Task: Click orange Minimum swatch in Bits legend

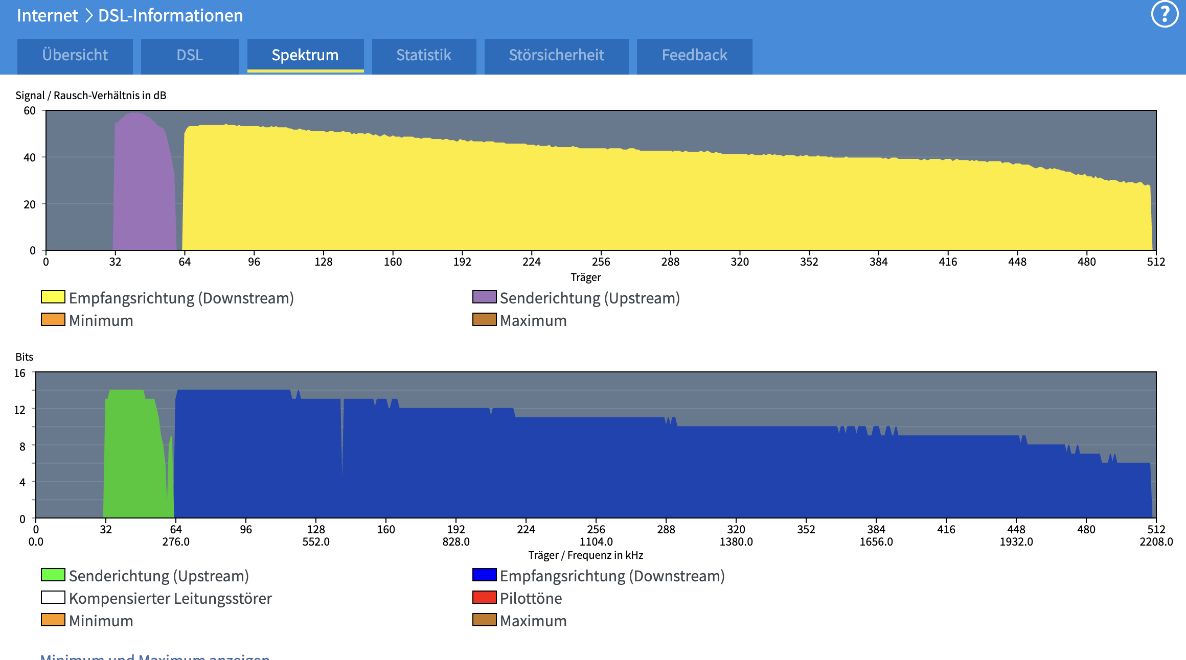Action: tap(53, 620)
